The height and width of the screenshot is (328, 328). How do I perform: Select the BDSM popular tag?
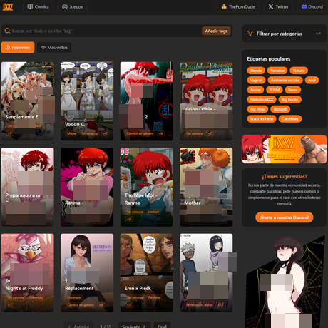click(x=275, y=90)
